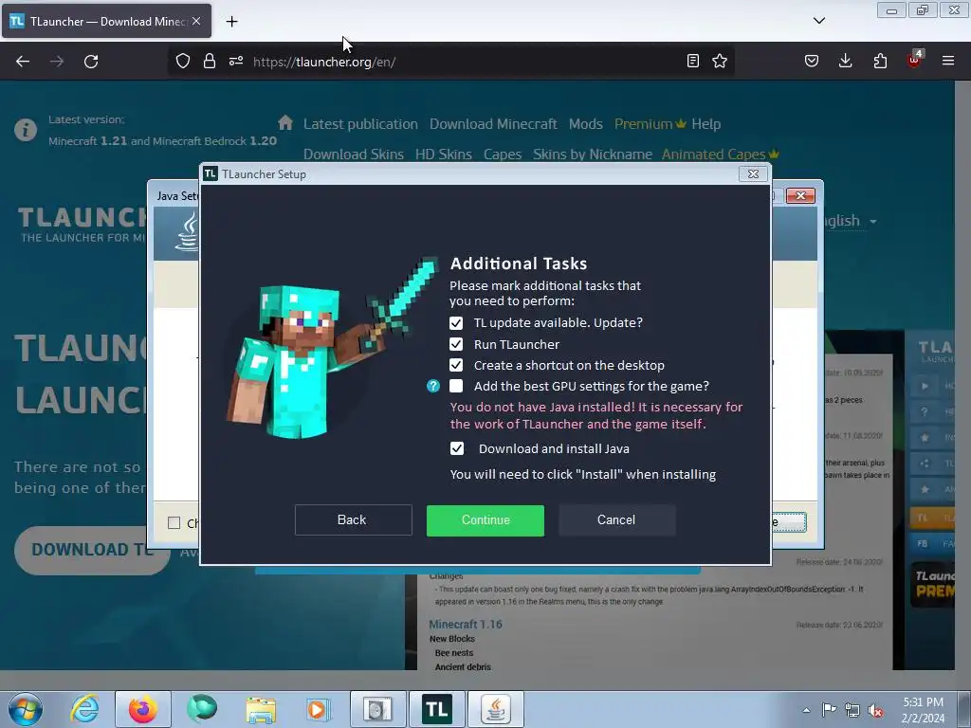Open Animated Capes link
This screenshot has height=728, width=971.
(x=720, y=155)
